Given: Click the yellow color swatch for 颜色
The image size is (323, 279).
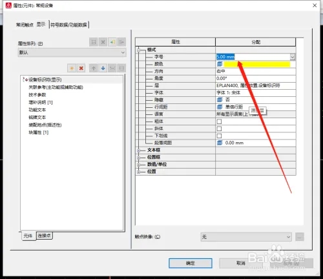Looking at the screenshot, I should click(257, 64).
